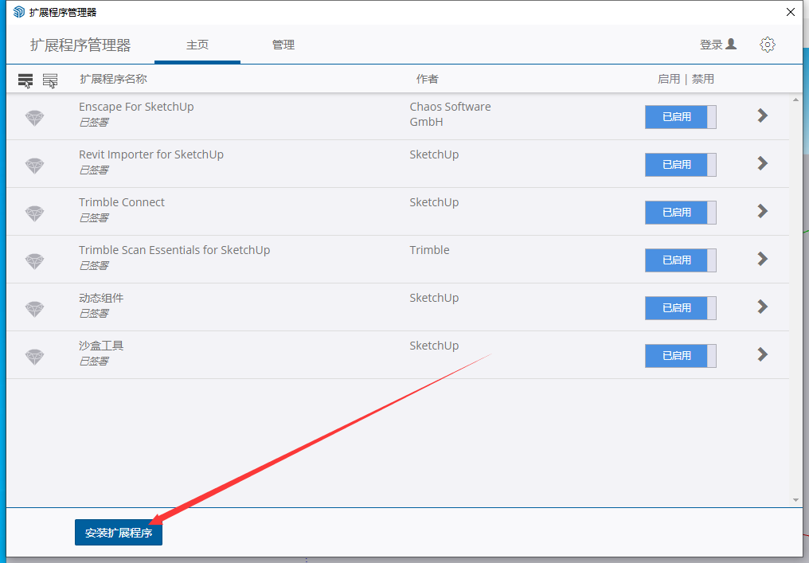Screen dimensions: 809x563
Task: Toggle 已启用 switch for 动态组件
Action: coord(681,308)
